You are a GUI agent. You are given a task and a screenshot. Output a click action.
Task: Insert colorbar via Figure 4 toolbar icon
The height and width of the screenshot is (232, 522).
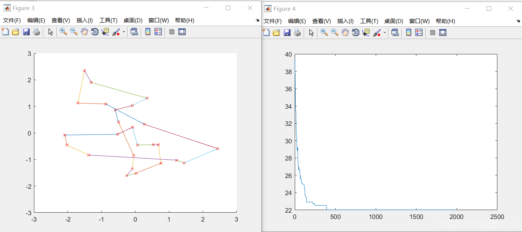(x=409, y=33)
